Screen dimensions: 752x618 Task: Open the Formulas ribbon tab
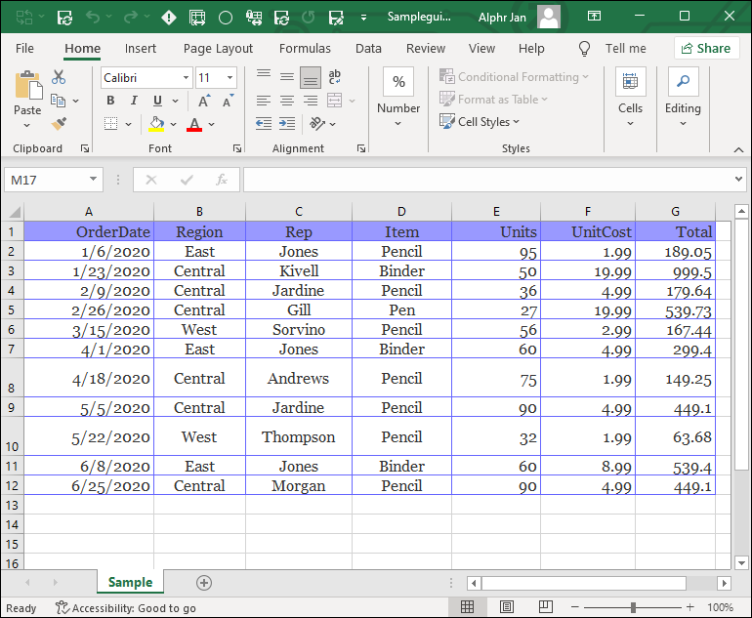tap(305, 48)
